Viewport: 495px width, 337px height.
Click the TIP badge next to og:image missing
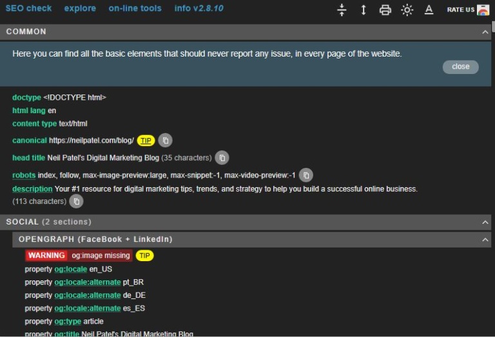pos(144,255)
